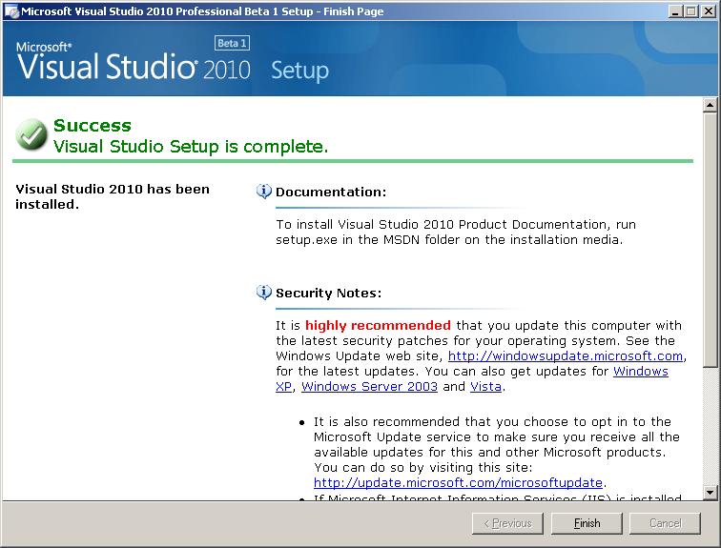The width and height of the screenshot is (721, 548).
Task: Close the setup window
Action: 708,11
